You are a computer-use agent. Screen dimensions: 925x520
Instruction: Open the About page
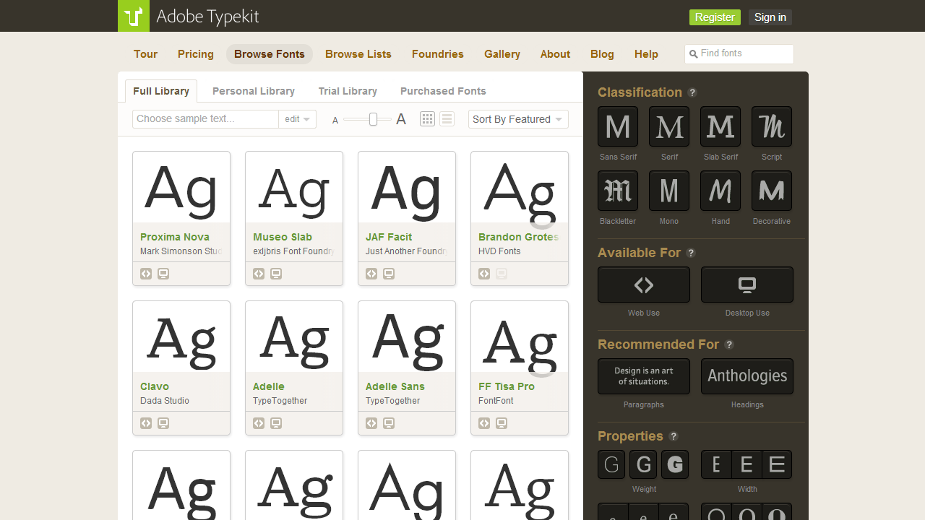(555, 54)
